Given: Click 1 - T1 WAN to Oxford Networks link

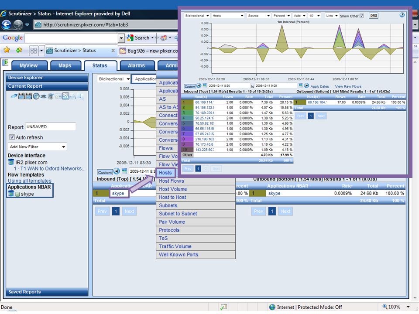Looking at the screenshot, I should coord(50,168).
